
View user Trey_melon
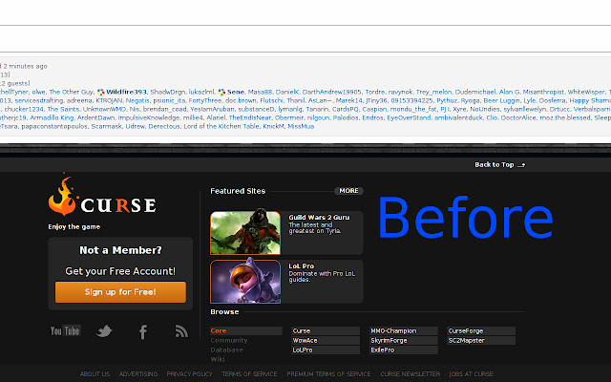(x=433, y=92)
